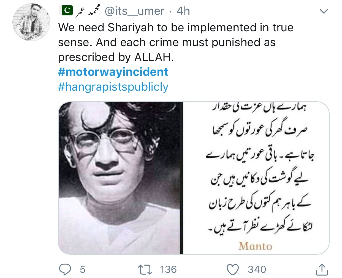Open the 4h timestamp link

[183, 11]
